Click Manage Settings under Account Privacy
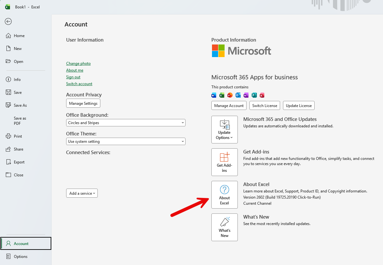The height and width of the screenshot is (265, 383). [83, 103]
